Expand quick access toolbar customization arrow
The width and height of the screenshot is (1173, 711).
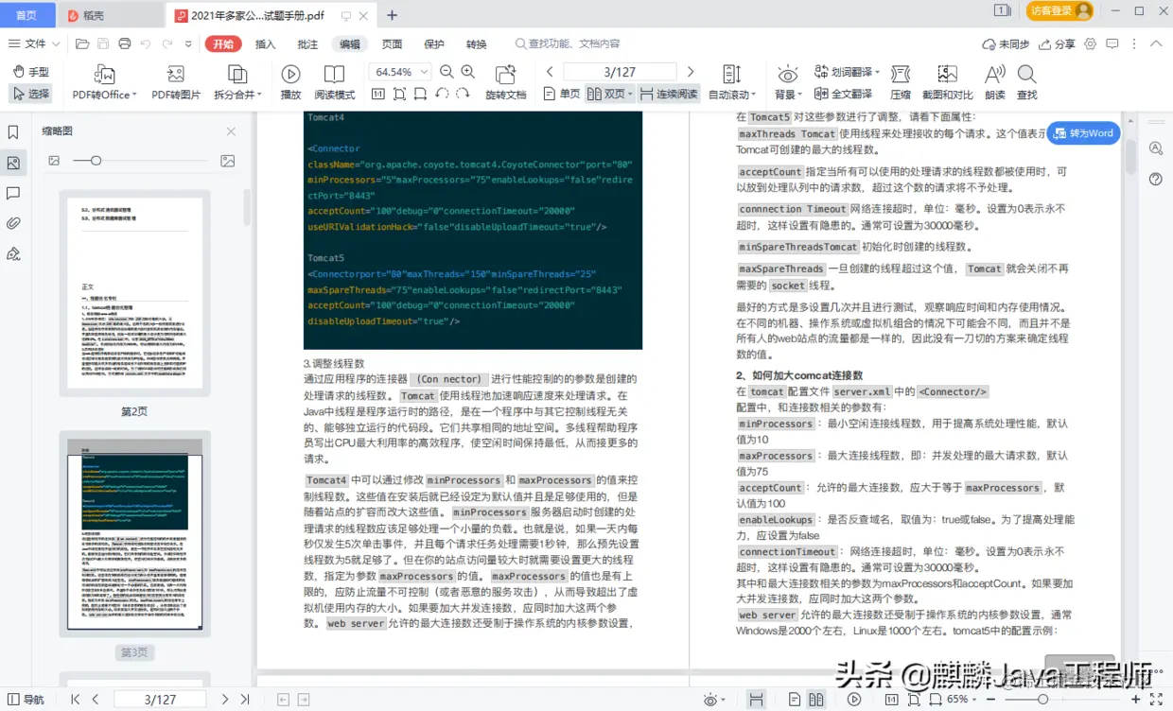188,43
